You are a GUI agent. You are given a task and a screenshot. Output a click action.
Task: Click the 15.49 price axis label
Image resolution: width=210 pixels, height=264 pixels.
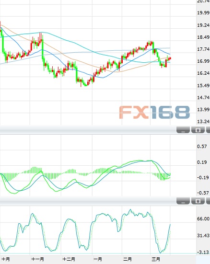pos(203,86)
